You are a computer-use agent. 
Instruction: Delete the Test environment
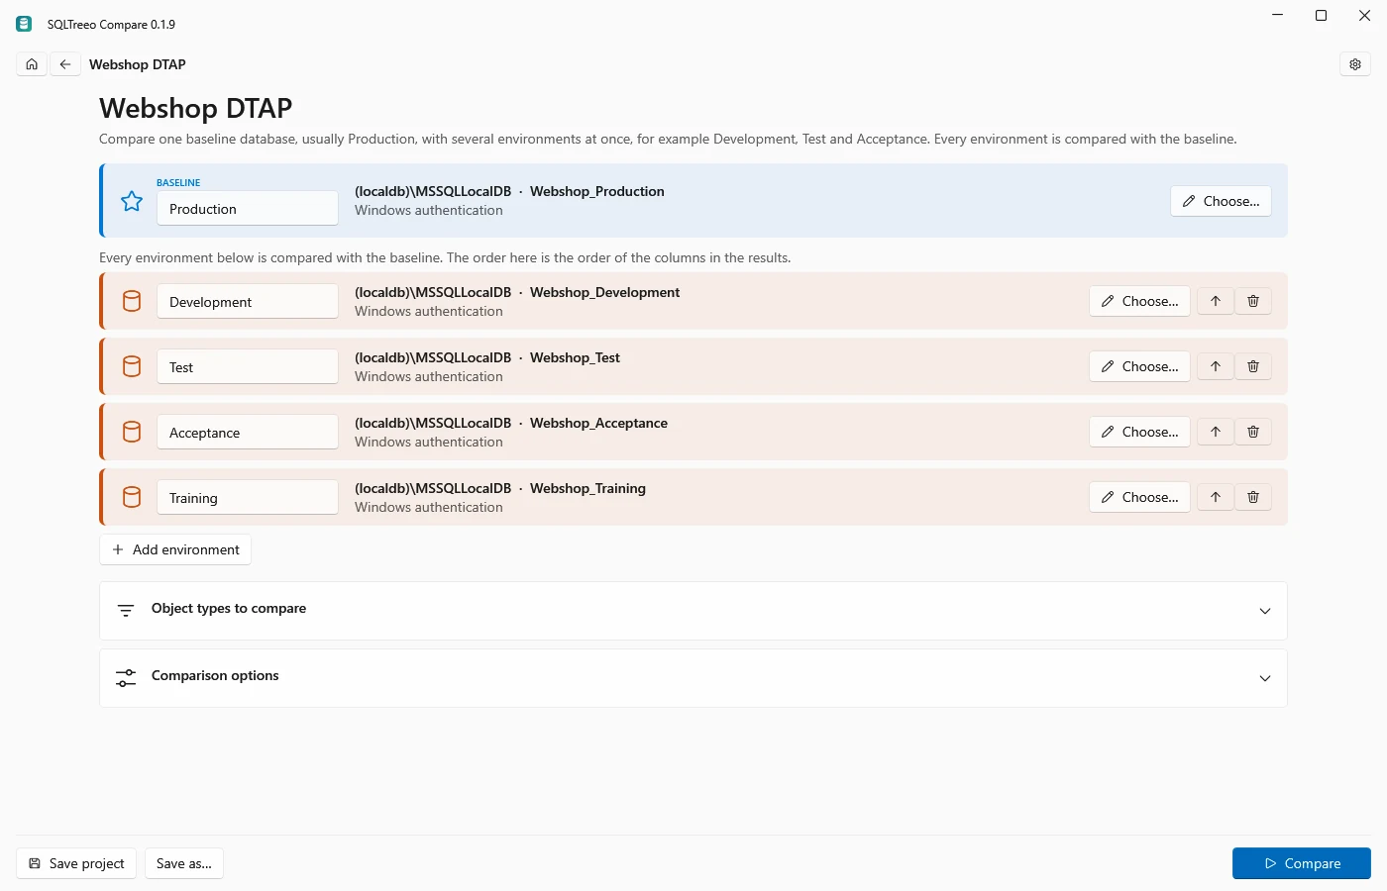coord(1253,366)
